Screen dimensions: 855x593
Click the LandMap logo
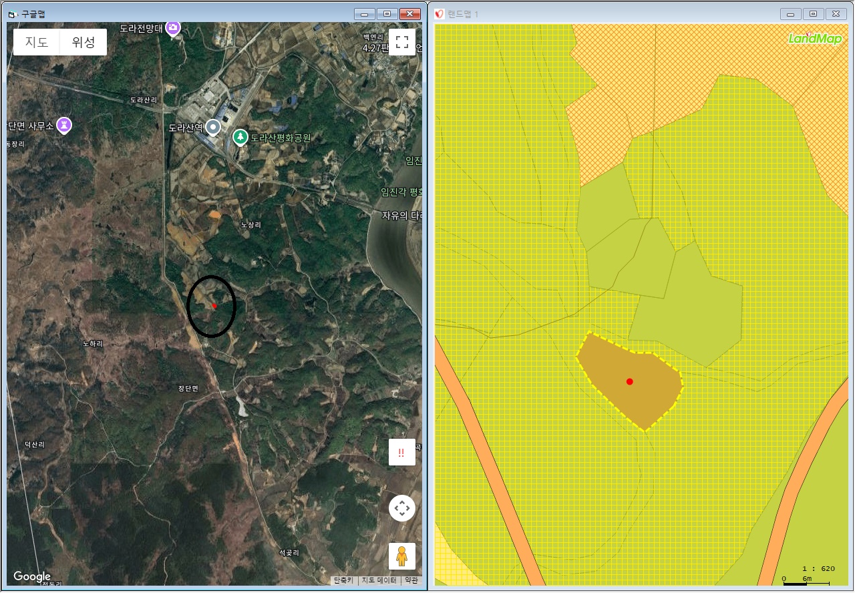coord(815,39)
